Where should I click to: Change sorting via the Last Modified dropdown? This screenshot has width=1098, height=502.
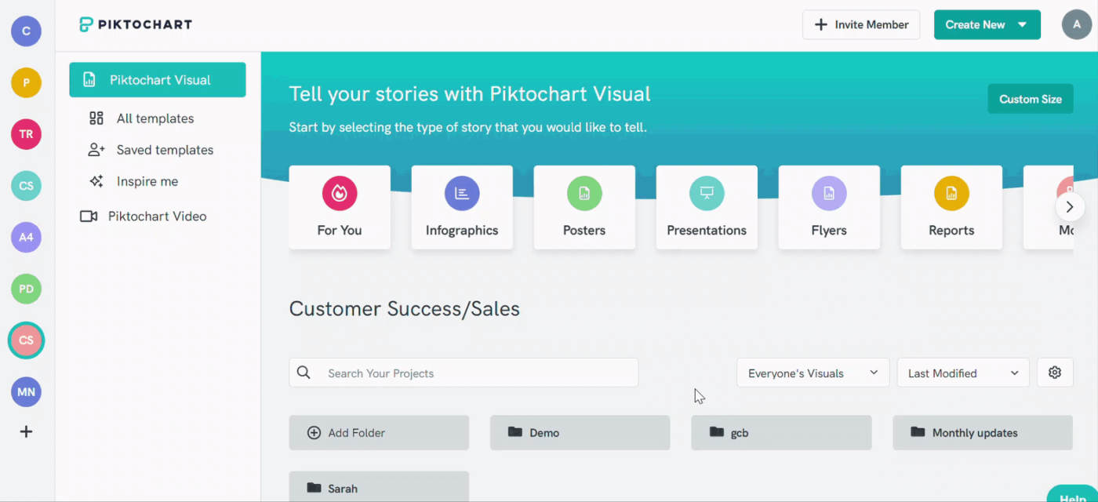click(962, 373)
